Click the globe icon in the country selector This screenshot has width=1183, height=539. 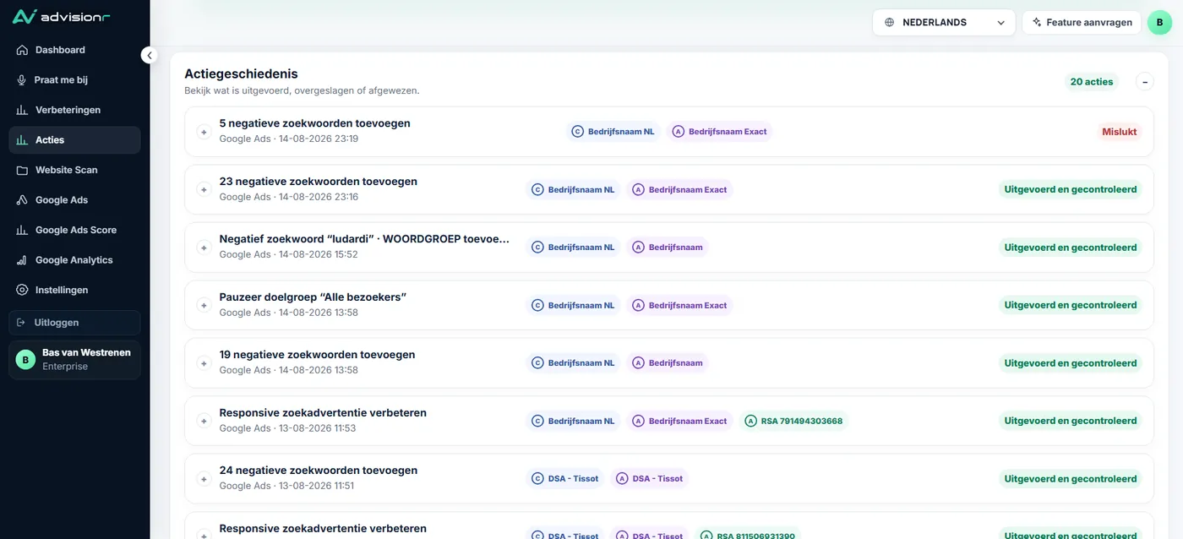(x=889, y=23)
